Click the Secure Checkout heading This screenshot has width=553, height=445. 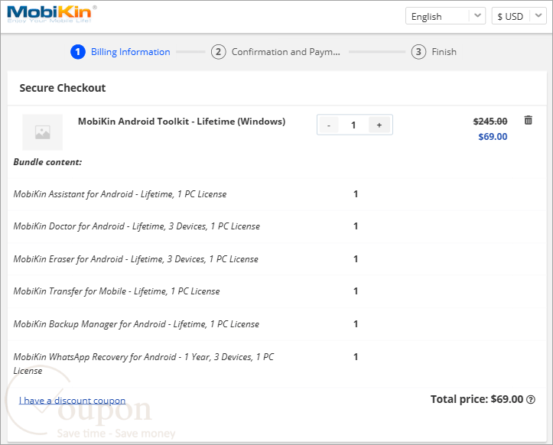coord(63,88)
